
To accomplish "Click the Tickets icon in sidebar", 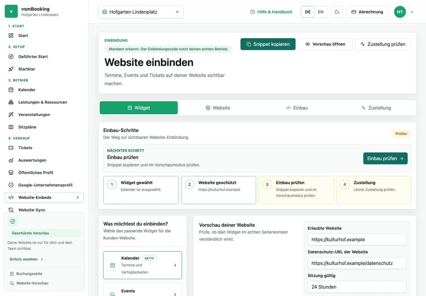I will [x=11, y=148].
